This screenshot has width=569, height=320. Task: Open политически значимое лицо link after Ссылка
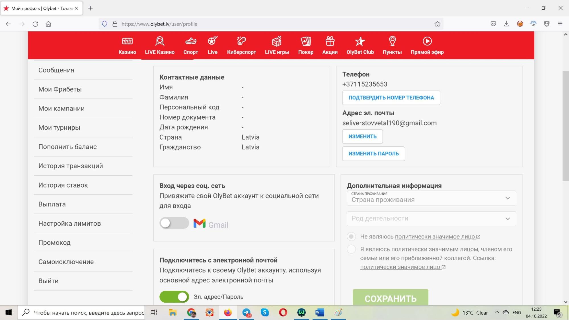(x=403, y=267)
